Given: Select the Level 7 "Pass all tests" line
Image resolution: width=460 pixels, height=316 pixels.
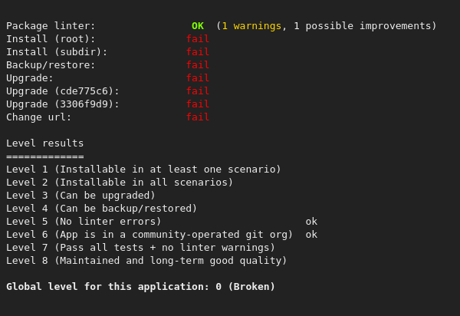Looking at the screenshot, I should pos(140,248).
